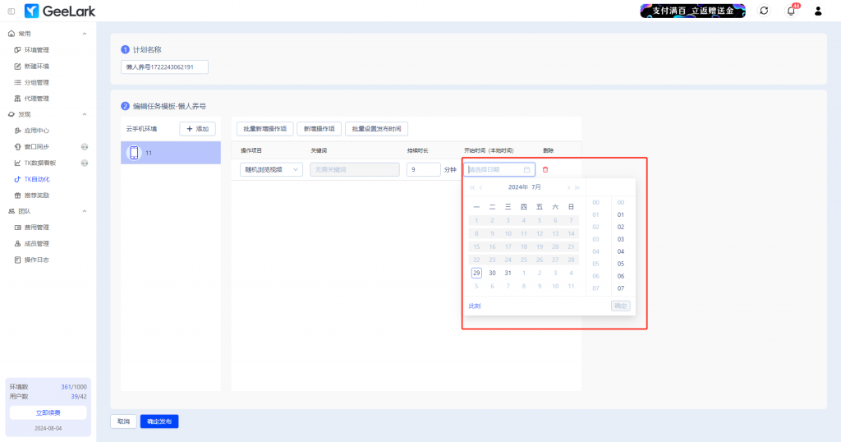This screenshot has height=442, width=841.
Task: Click the 批量新增操作项 button
Action: coord(264,129)
